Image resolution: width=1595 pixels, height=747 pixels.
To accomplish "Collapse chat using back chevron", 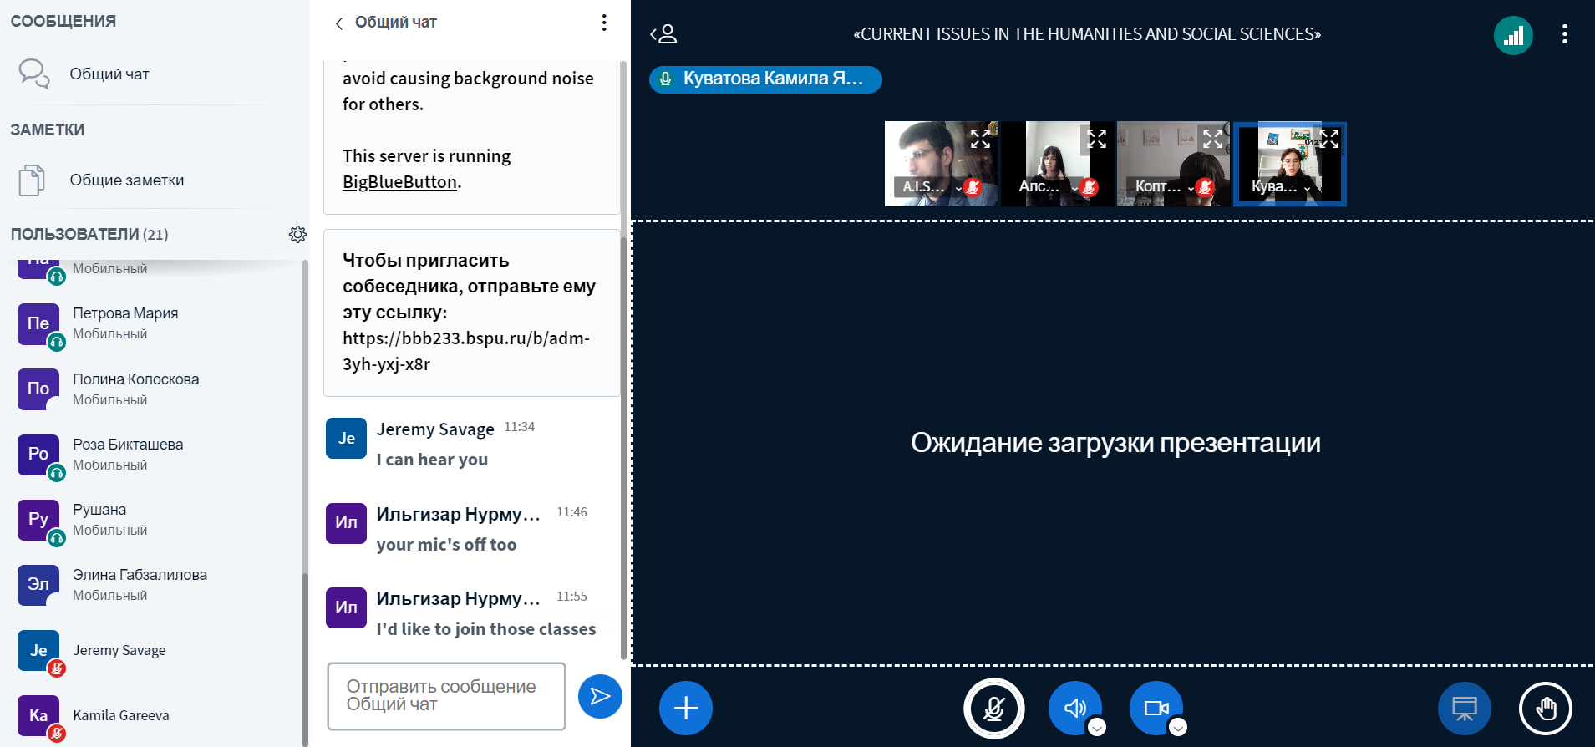I will click(339, 23).
